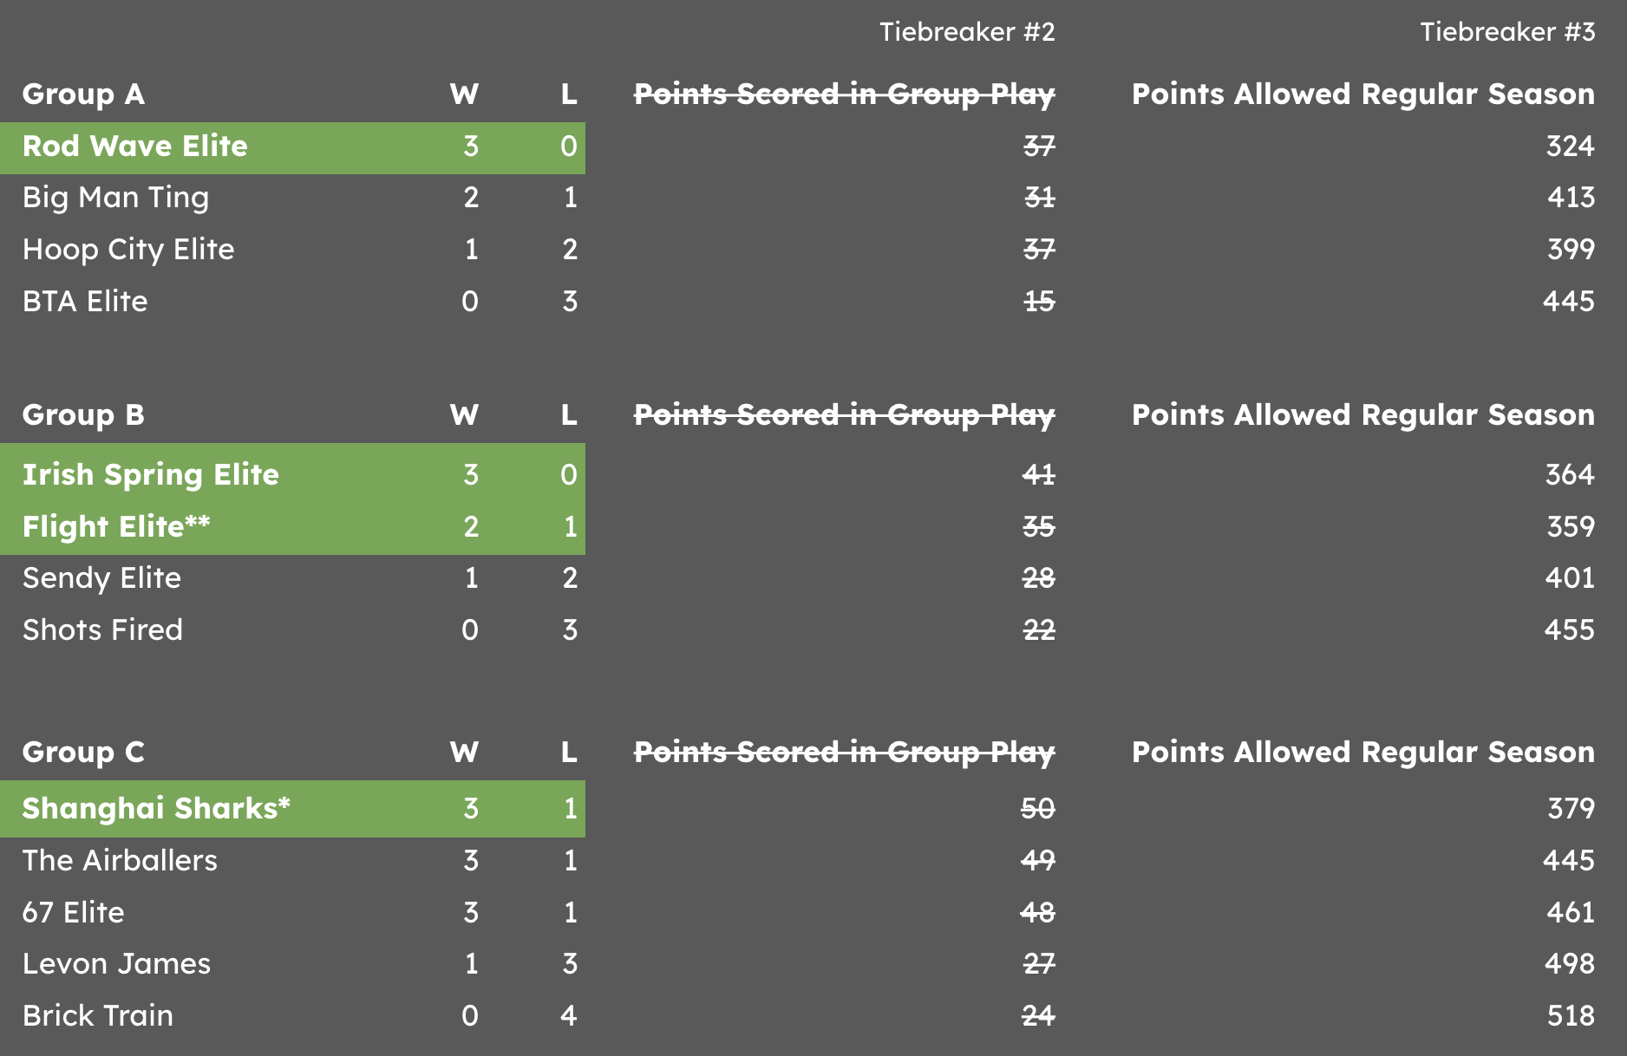
Task: Click the Brick Train team name
Action: point(98,1016)
